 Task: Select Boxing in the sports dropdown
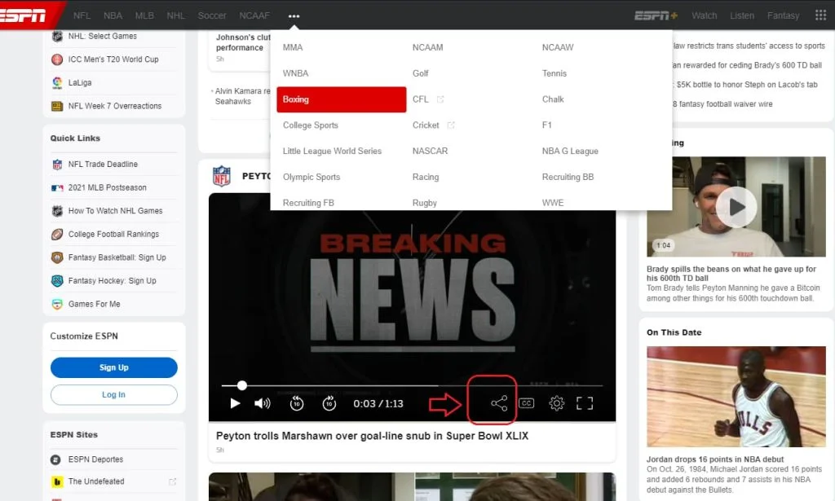tap(342, 99)
